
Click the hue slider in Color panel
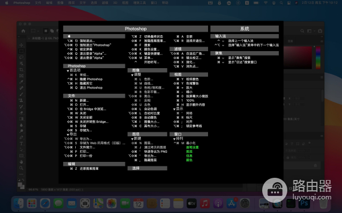point(318,58)
